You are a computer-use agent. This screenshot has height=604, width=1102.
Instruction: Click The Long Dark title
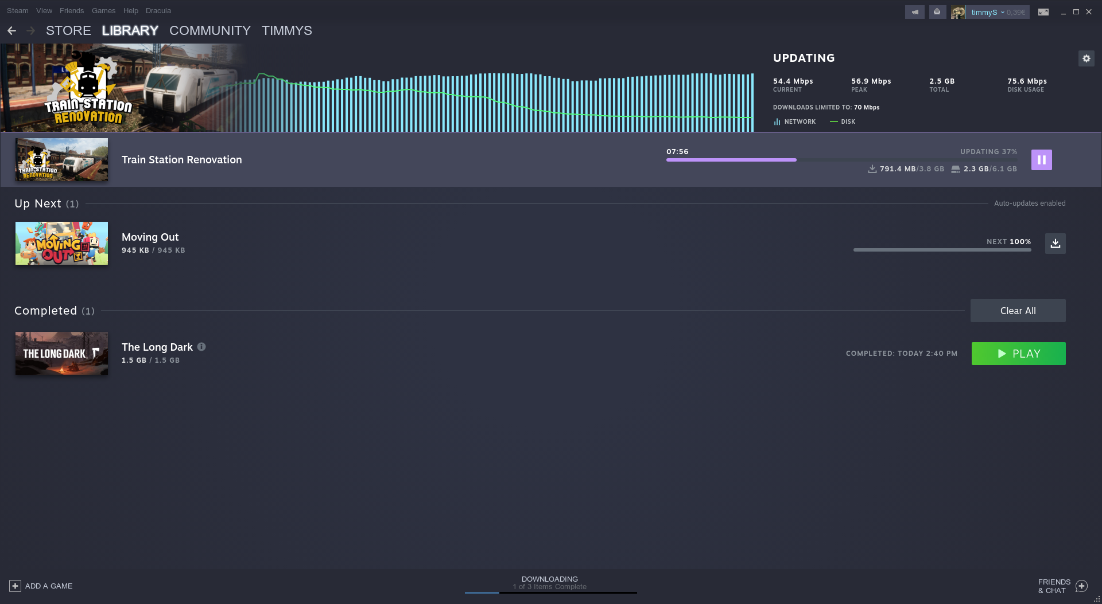[x=157, y=347]
